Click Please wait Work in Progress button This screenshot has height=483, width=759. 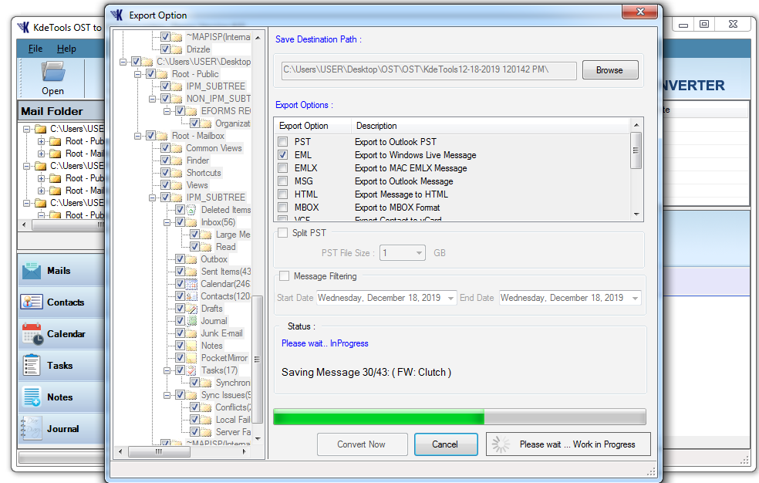click(x=568, y=444)
